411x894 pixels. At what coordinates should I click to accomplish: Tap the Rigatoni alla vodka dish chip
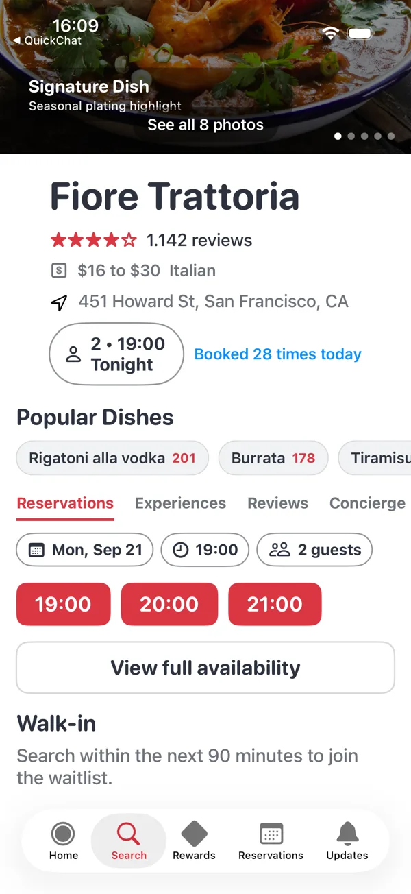pos(112,458)
